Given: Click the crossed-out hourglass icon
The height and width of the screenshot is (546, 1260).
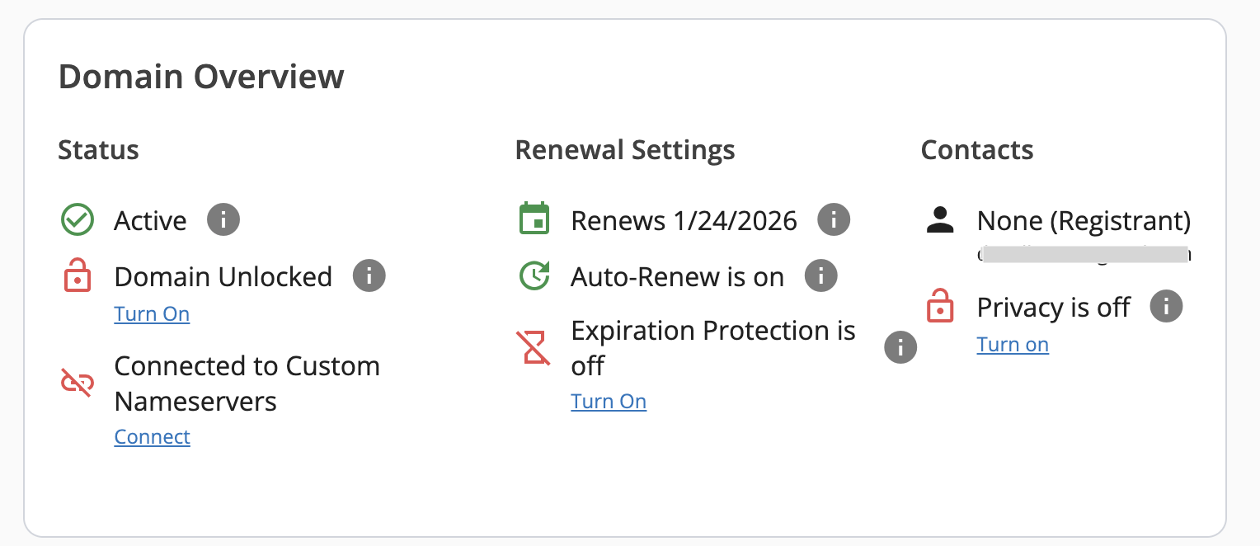Looking at the screenshot, I should coord(534,347).
